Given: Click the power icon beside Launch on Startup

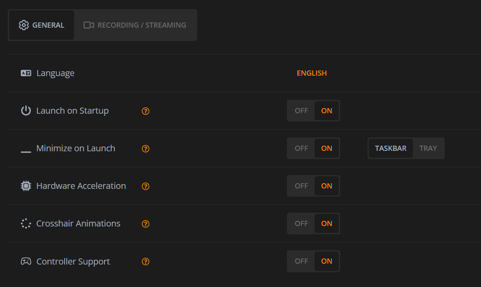Looking at the screenshot, I should point(26,111).
